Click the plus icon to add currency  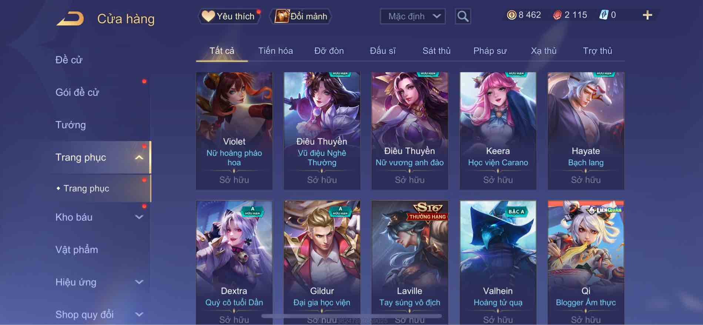(647, 15)
